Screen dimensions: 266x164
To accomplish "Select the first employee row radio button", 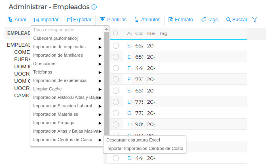I will [116, 46].
